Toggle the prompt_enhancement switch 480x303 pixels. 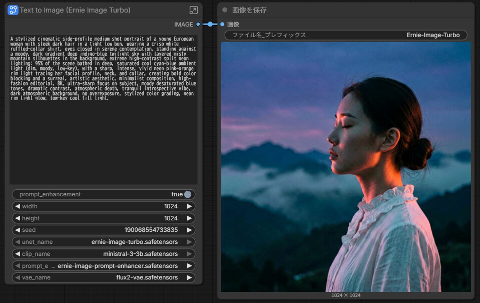(x=187, y=194)
